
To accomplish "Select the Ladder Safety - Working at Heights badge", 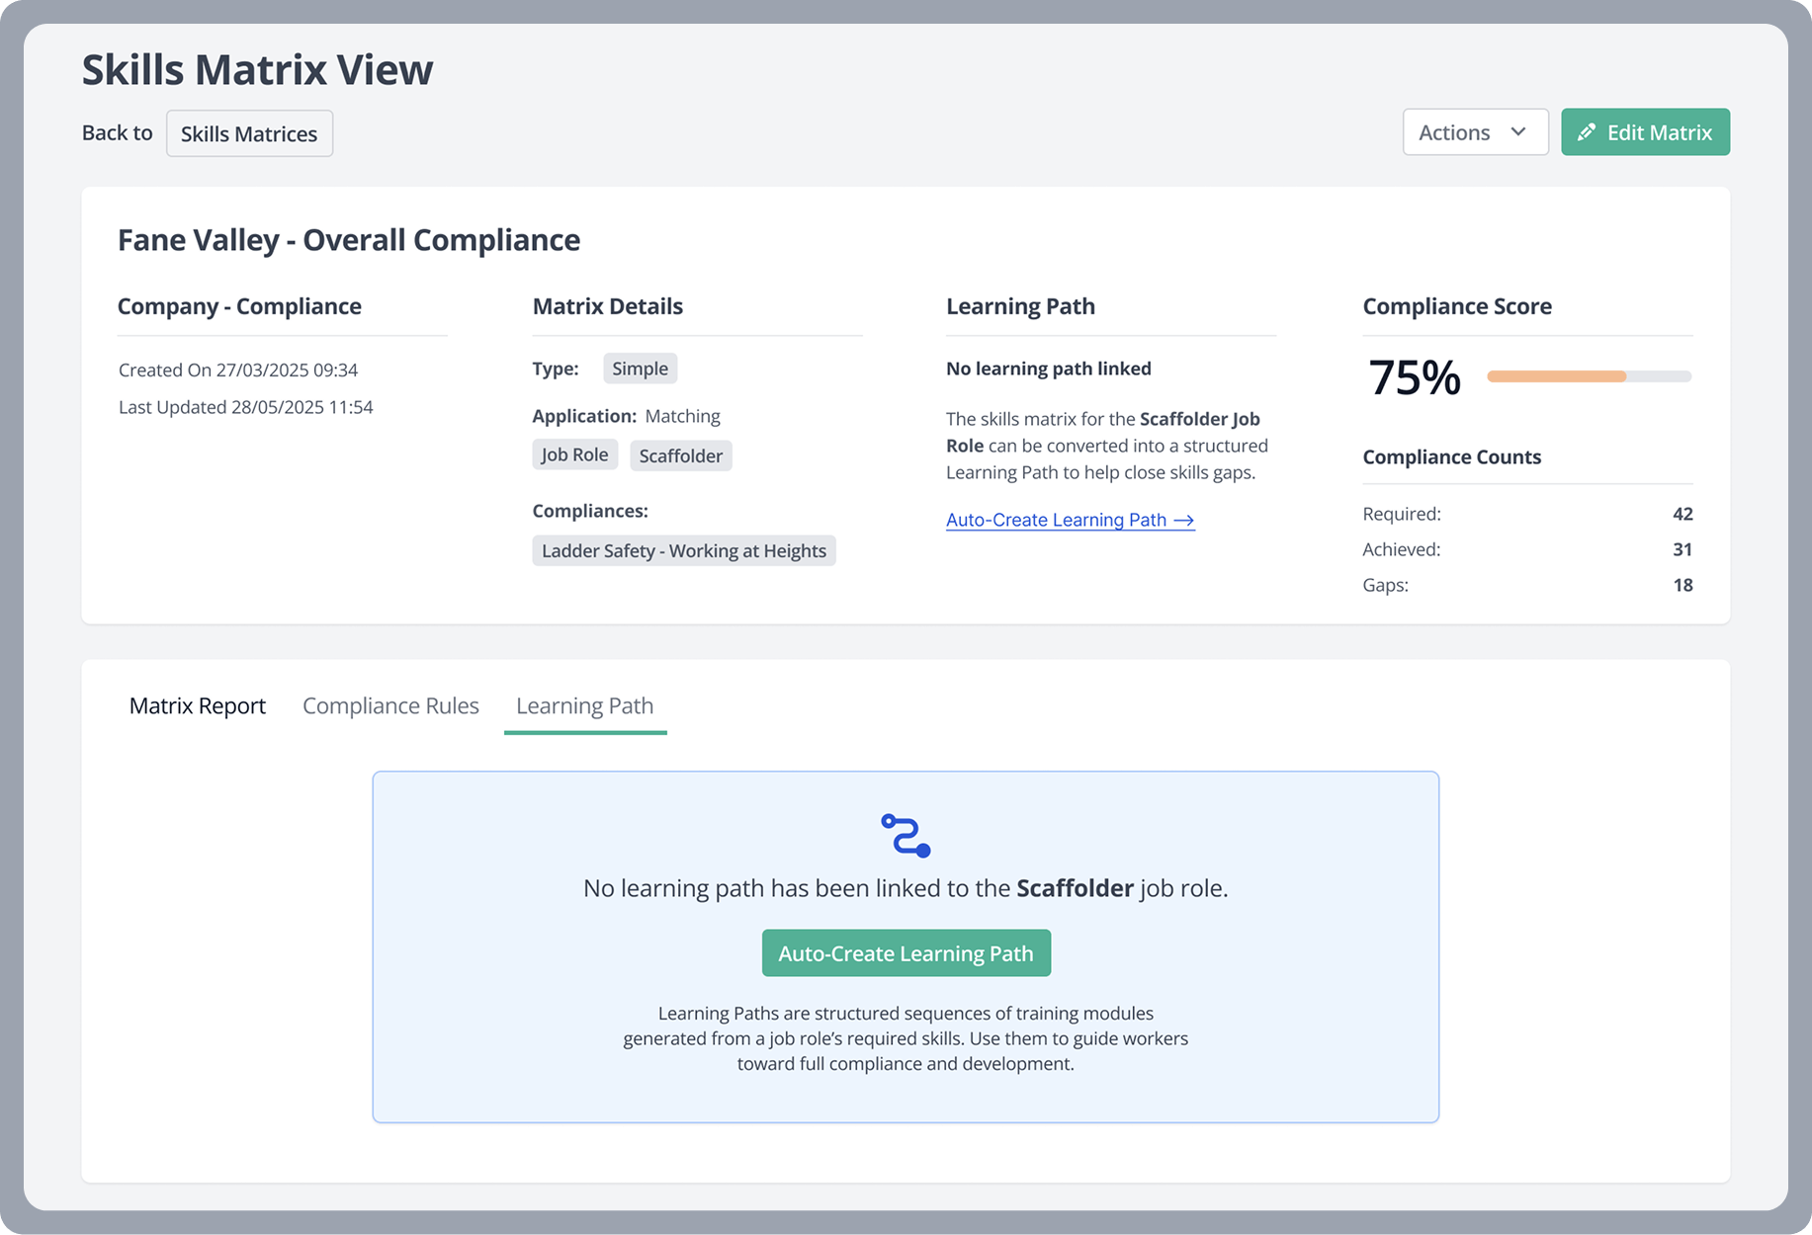I will click(683, 550).
